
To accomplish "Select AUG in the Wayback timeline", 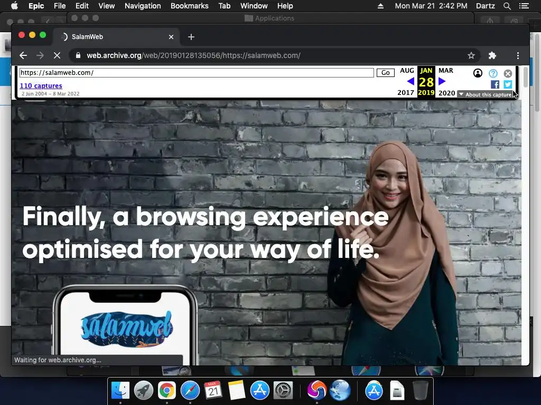I will [407, 71].
